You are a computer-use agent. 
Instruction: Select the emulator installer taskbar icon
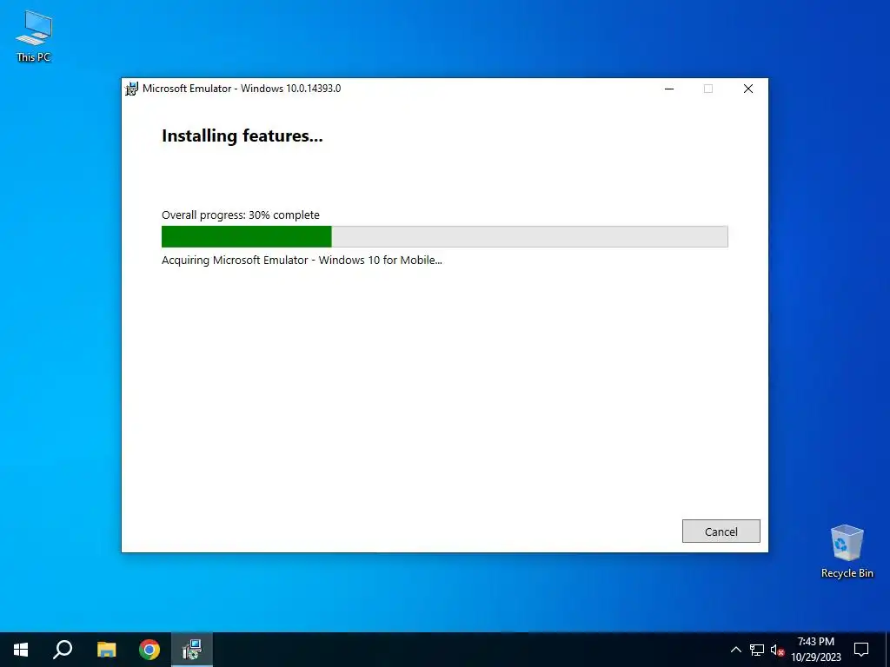[x=192, y=650]
